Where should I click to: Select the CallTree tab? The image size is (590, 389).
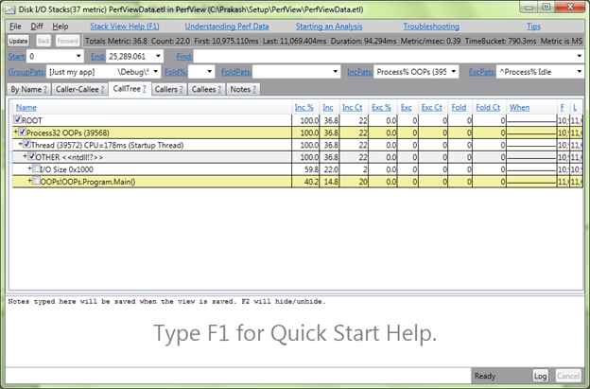click(x=130, y=89)
